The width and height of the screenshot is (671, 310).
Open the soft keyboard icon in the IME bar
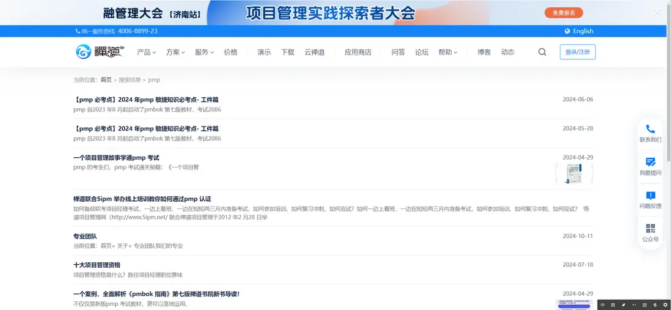[x=645, y=305]
